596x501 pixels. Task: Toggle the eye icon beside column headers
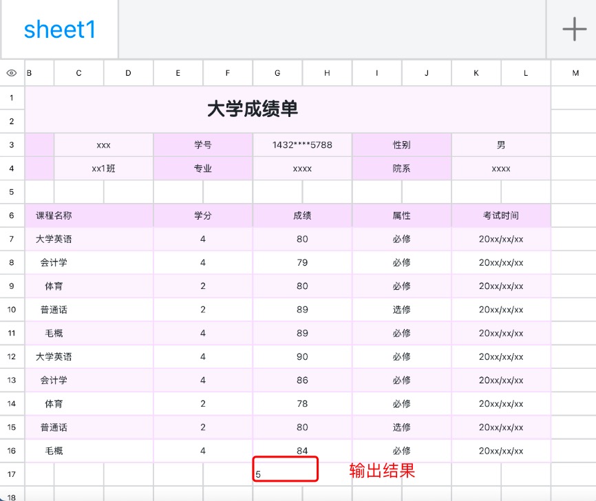click(12, 73)
